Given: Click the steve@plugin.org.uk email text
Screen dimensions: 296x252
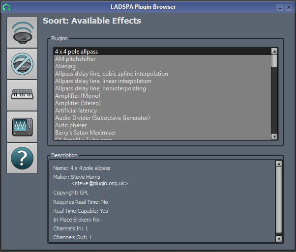Looking at the screenshot, I should (100, 183).
